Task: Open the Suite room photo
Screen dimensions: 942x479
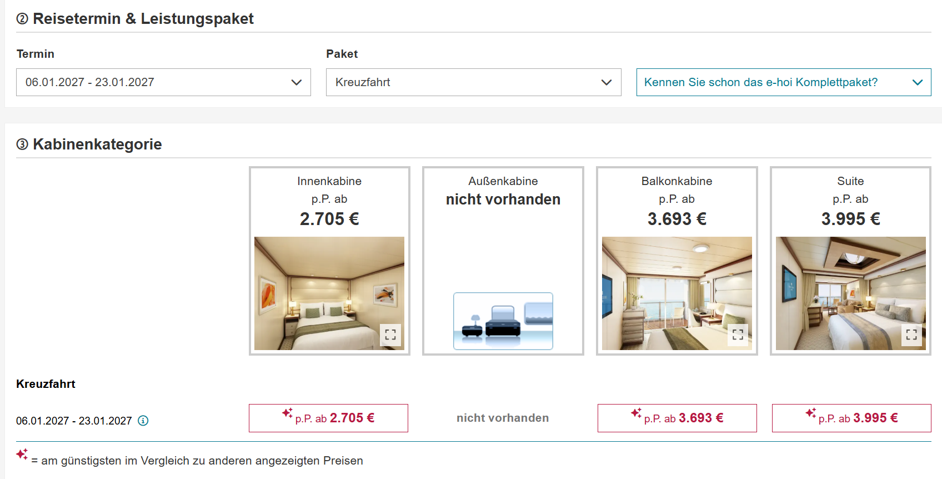Action: pos(851,293)
